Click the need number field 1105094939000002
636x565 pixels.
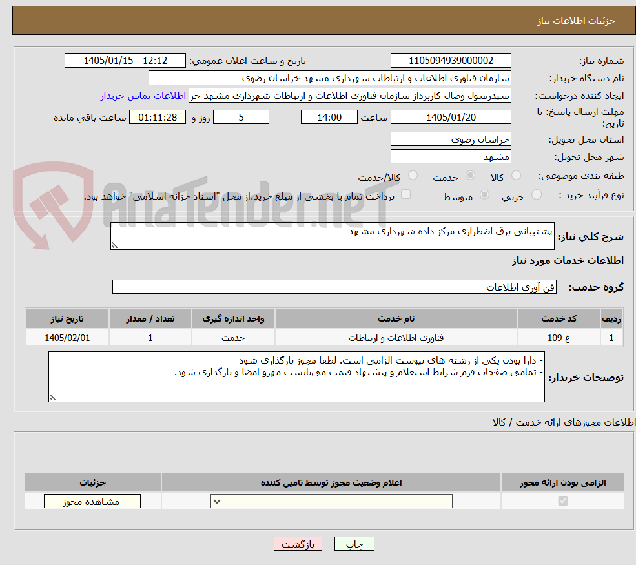tap(451, 61)
